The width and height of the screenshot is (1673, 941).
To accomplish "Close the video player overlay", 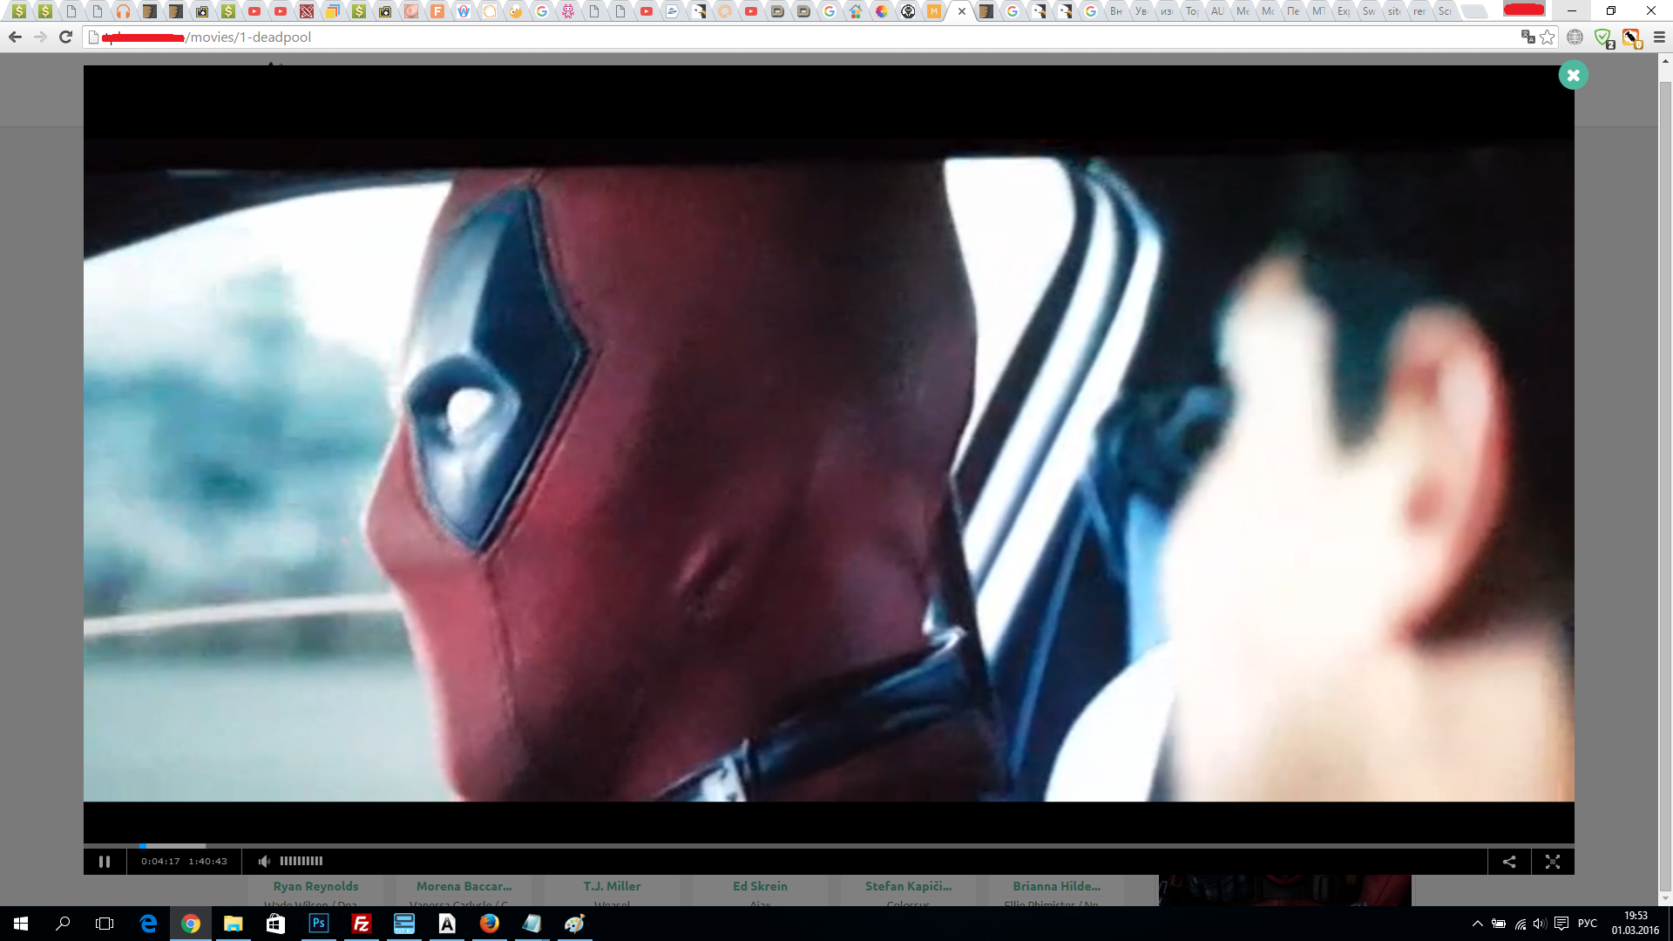I will click(1573, 76).
